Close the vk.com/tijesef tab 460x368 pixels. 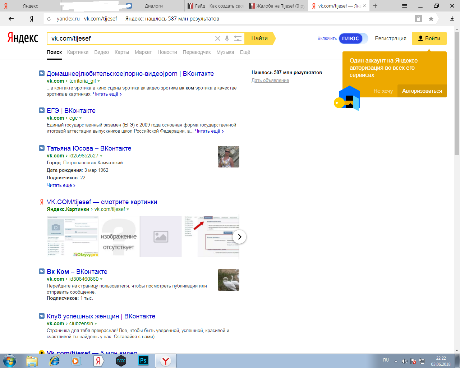click(364, 6)
